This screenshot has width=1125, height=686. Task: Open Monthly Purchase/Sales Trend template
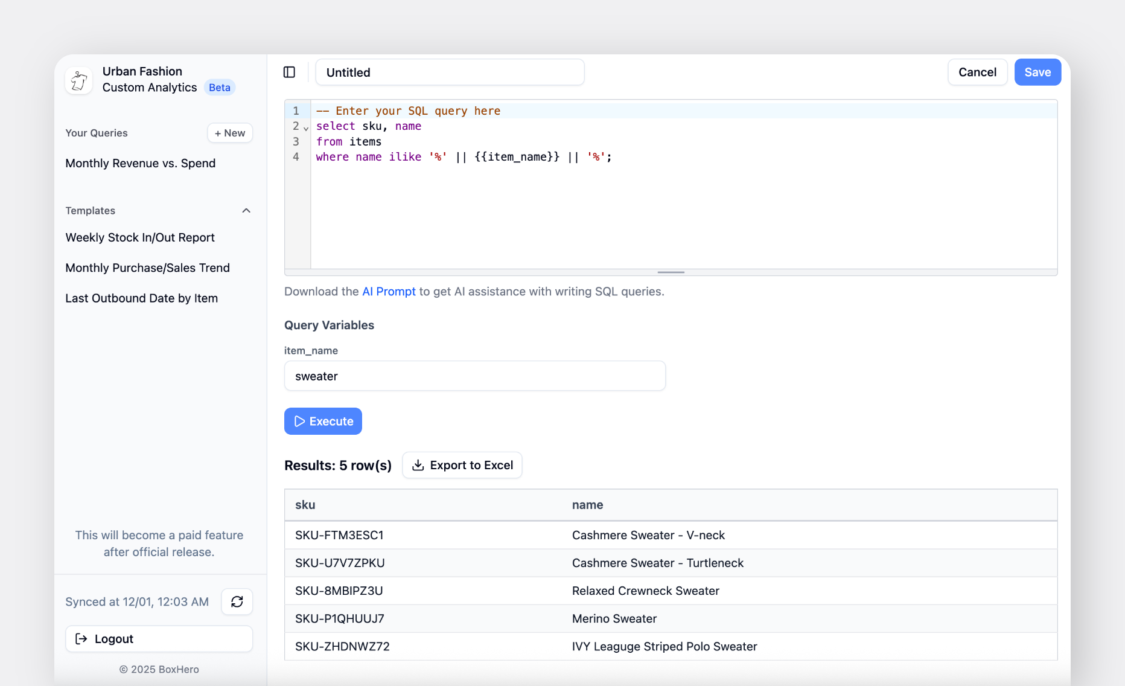click(147, 268)
